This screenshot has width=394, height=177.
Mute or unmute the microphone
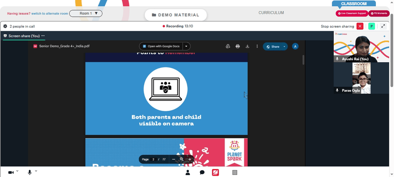point(30,173)
